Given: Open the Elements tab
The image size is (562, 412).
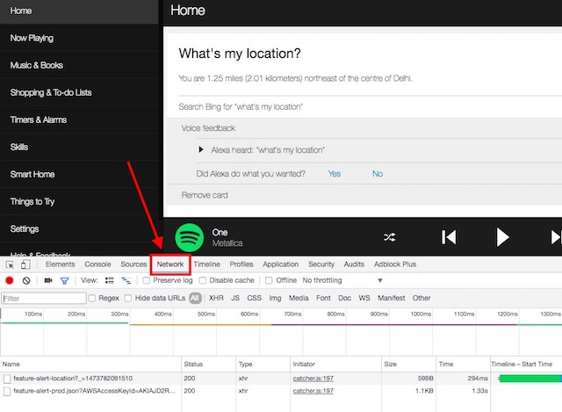Looking at the screenshot, I should click(x=60, y=264).
